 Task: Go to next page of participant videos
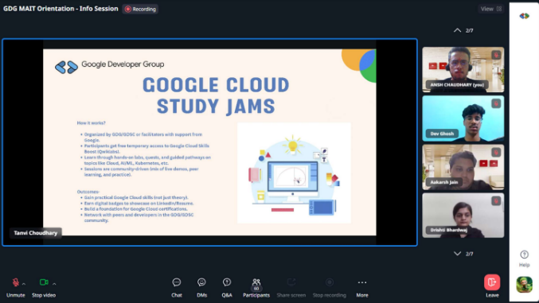457,254
